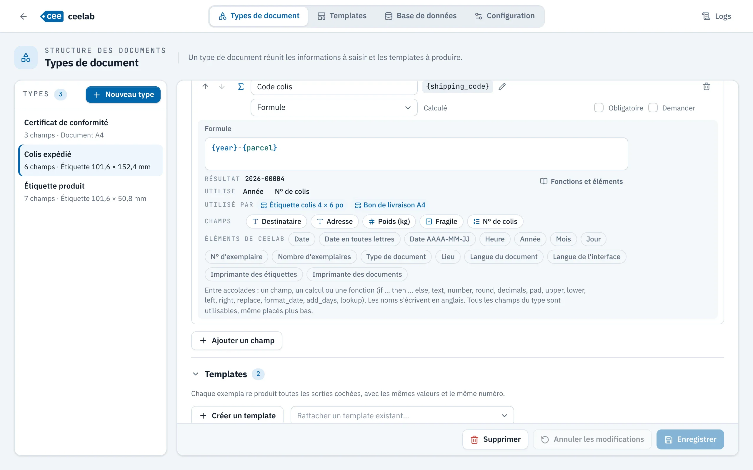Move Code colis field up

(x=205, y=86)
